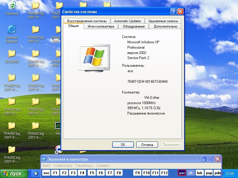
Task: Click the user name aca
Action: click(x=130, y=71)
